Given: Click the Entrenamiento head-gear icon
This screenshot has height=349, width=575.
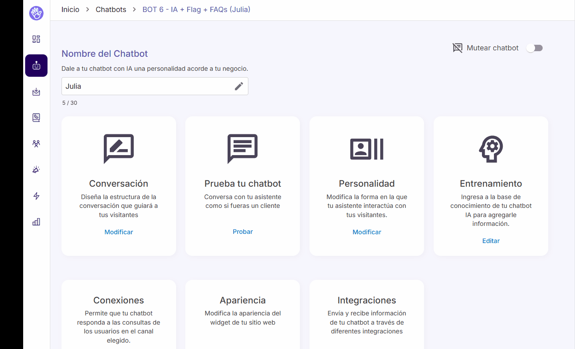Looking at the screenshot, I should 491,149.
